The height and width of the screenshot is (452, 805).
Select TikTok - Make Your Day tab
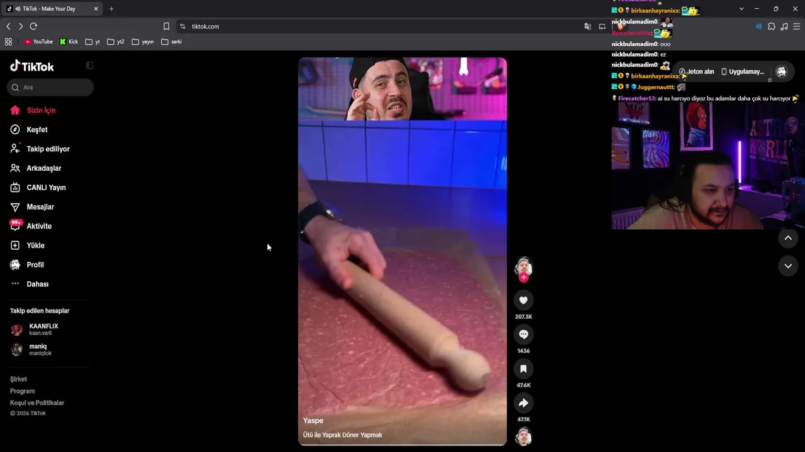[x=52, y=9]
